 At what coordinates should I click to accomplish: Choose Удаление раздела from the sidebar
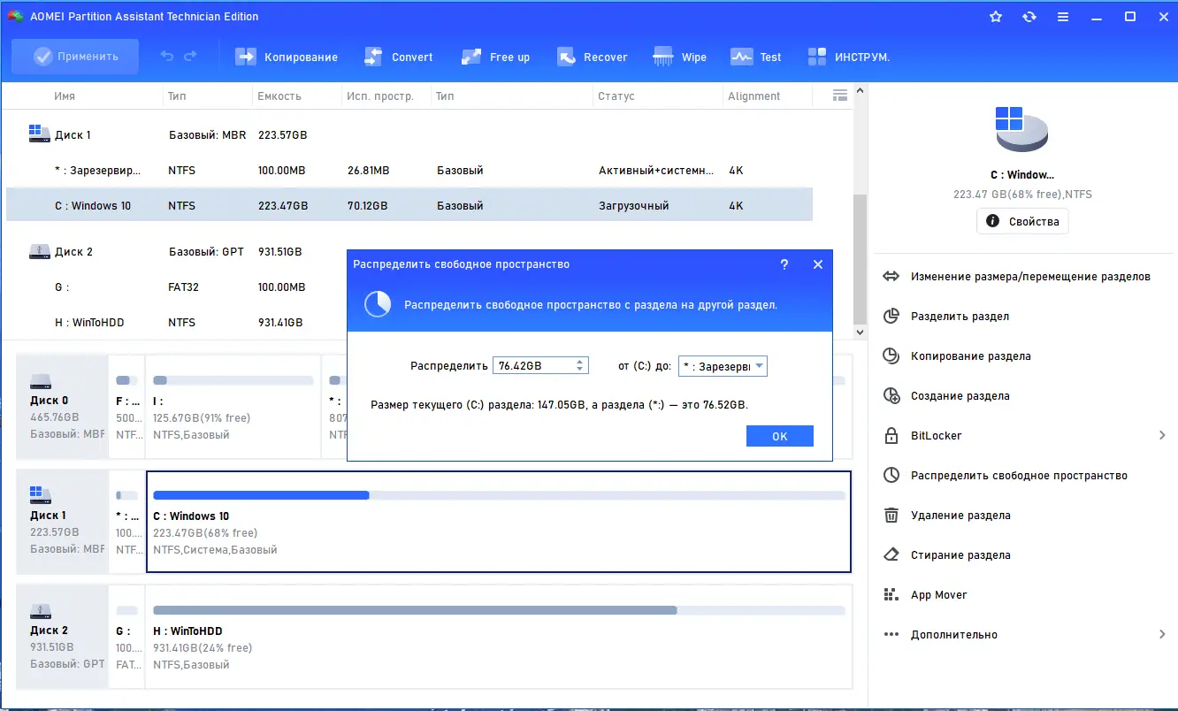[x=964, y=515]
